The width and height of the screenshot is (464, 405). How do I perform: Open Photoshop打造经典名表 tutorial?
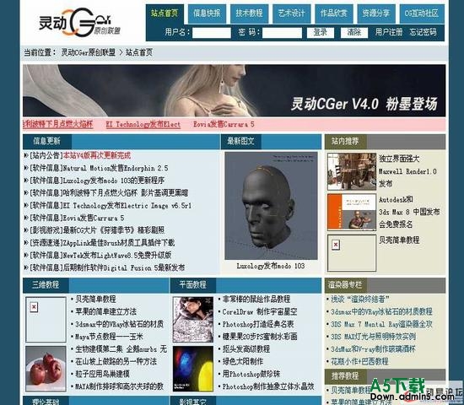tap(258, 324)
